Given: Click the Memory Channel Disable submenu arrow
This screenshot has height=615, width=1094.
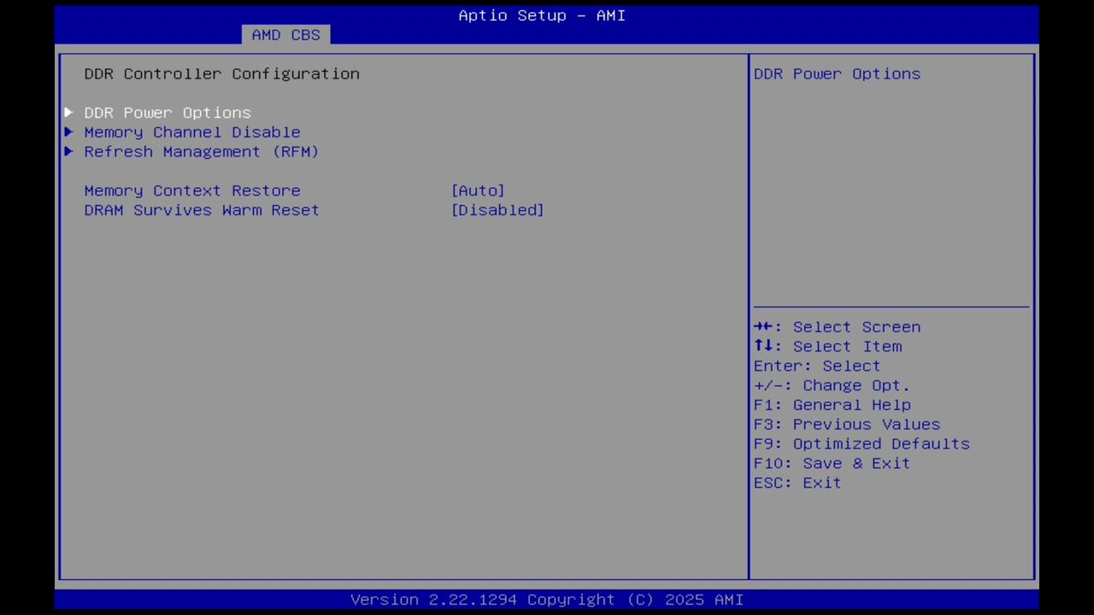Looking at the screenshot, I should click(68, 132).
